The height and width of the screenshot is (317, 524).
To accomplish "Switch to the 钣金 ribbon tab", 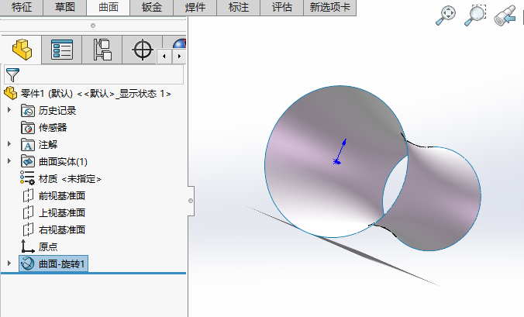I will (x=152, y=7).
